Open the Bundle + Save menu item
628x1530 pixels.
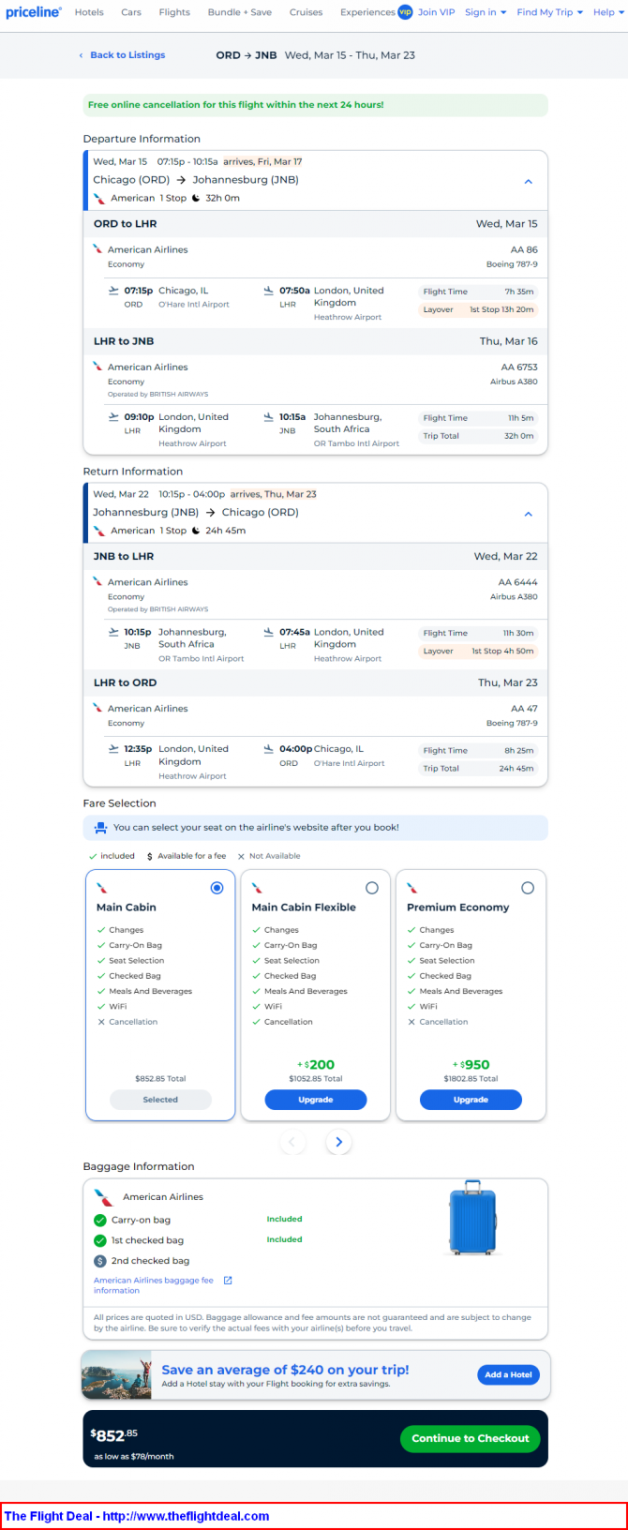(240, 12)
